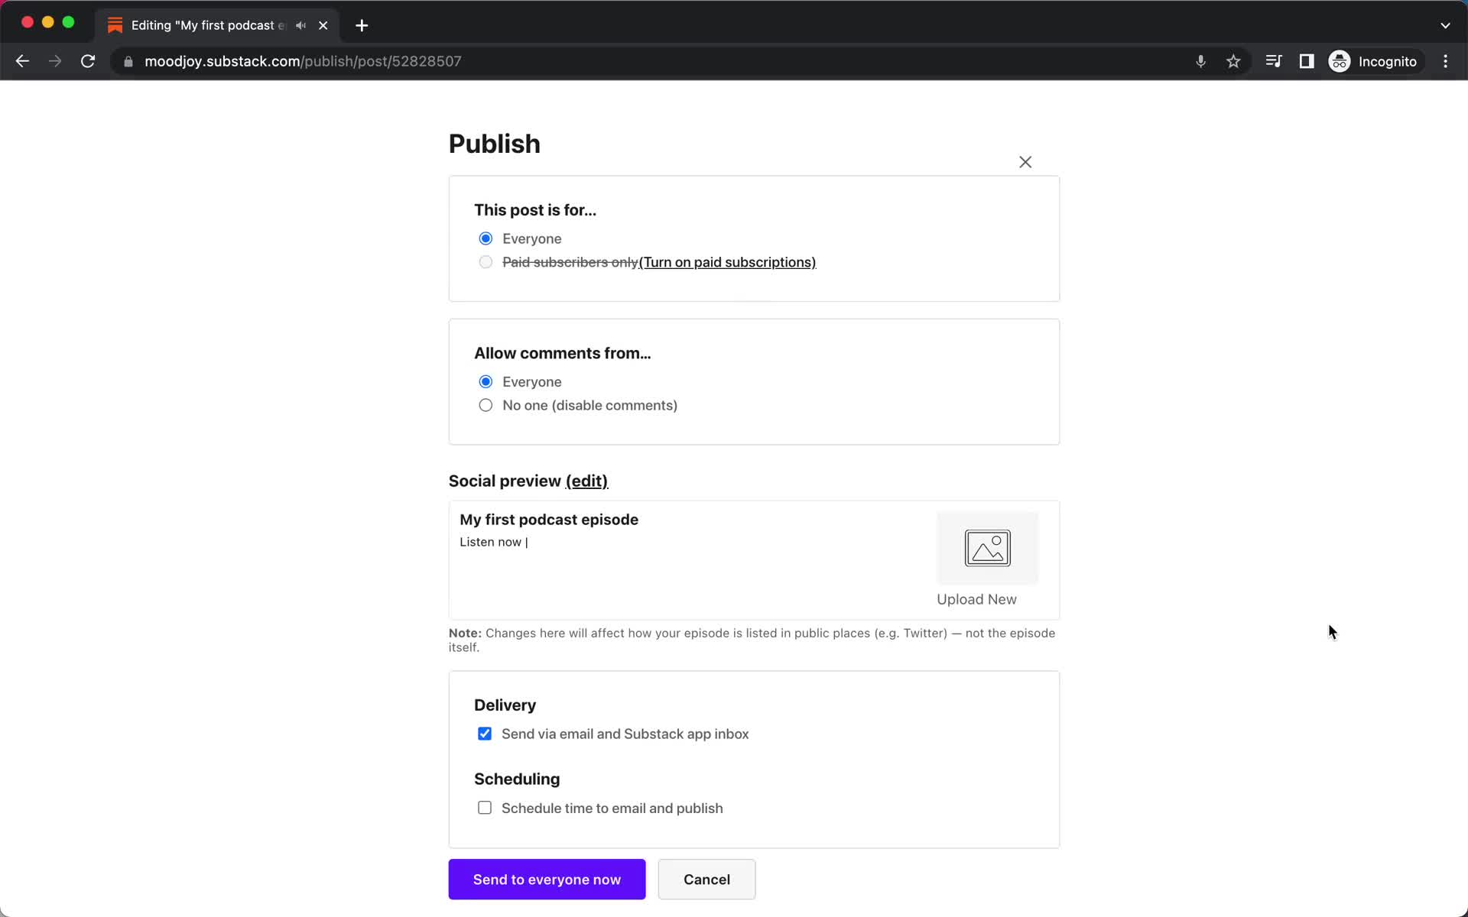Click Send via email and Substack inbox checkbox
Image resolution: width=1468 pixels, height=917 pixels.
[485, 733]
